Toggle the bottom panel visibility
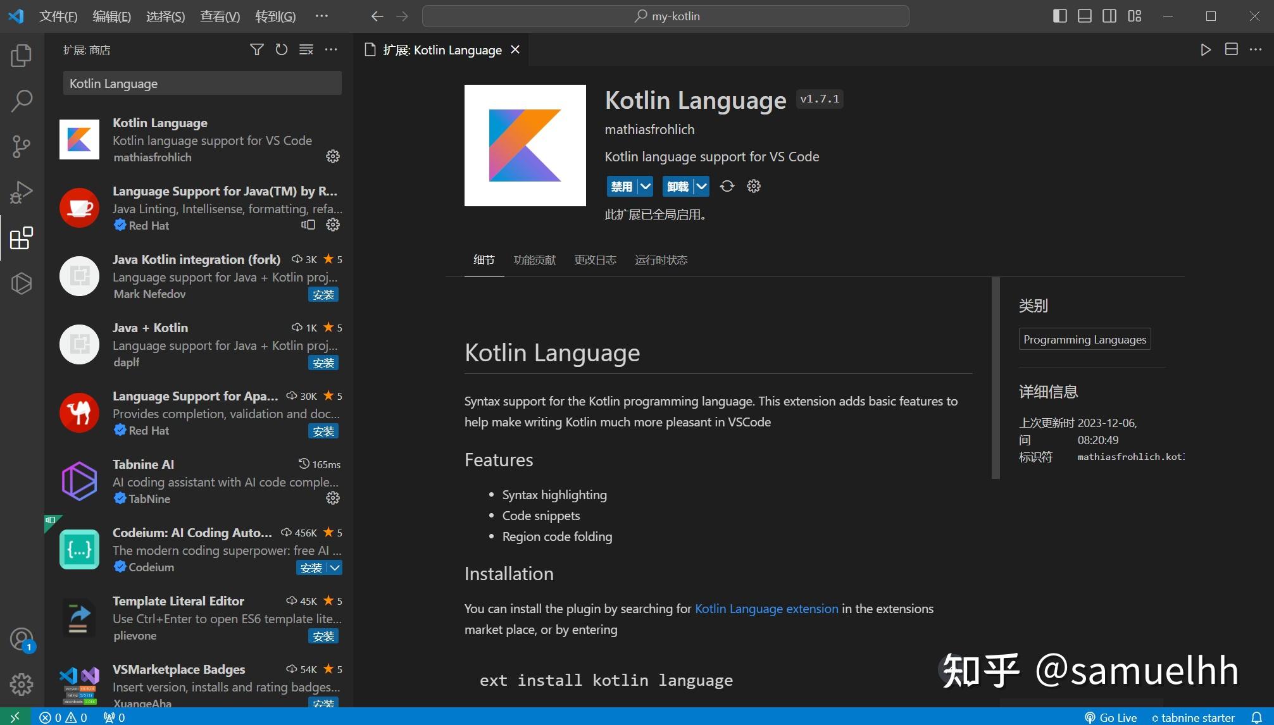The height and width of the screenshot is (725, 1274). [1084, 16]
